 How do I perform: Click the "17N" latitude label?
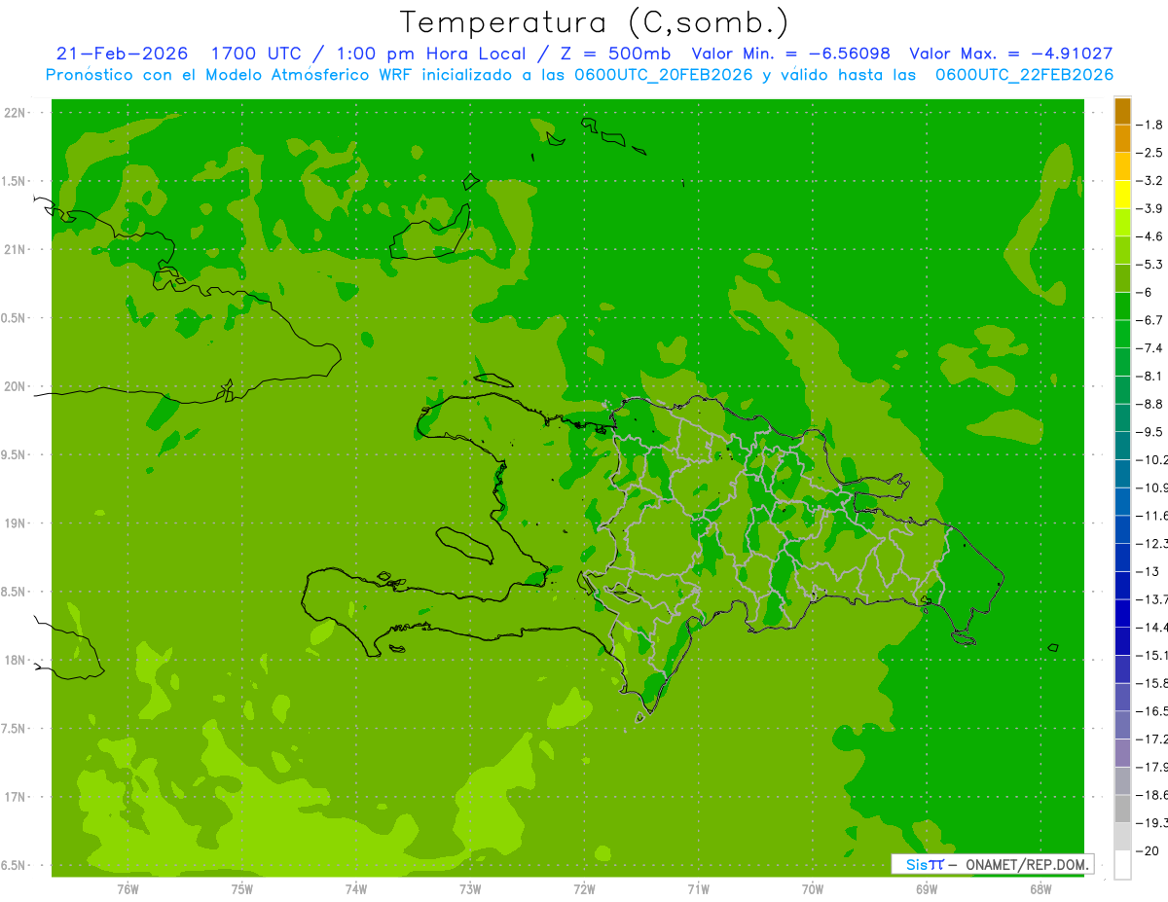pyautogui.click(x=16, y=797)
